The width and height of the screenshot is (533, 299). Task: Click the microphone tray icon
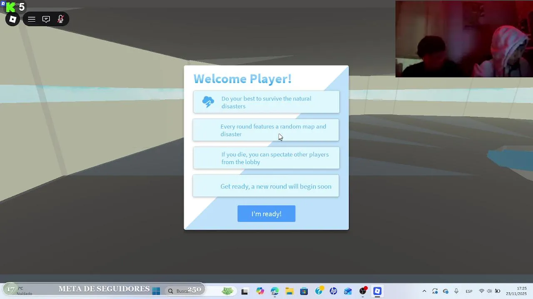[x=456, y=291]
